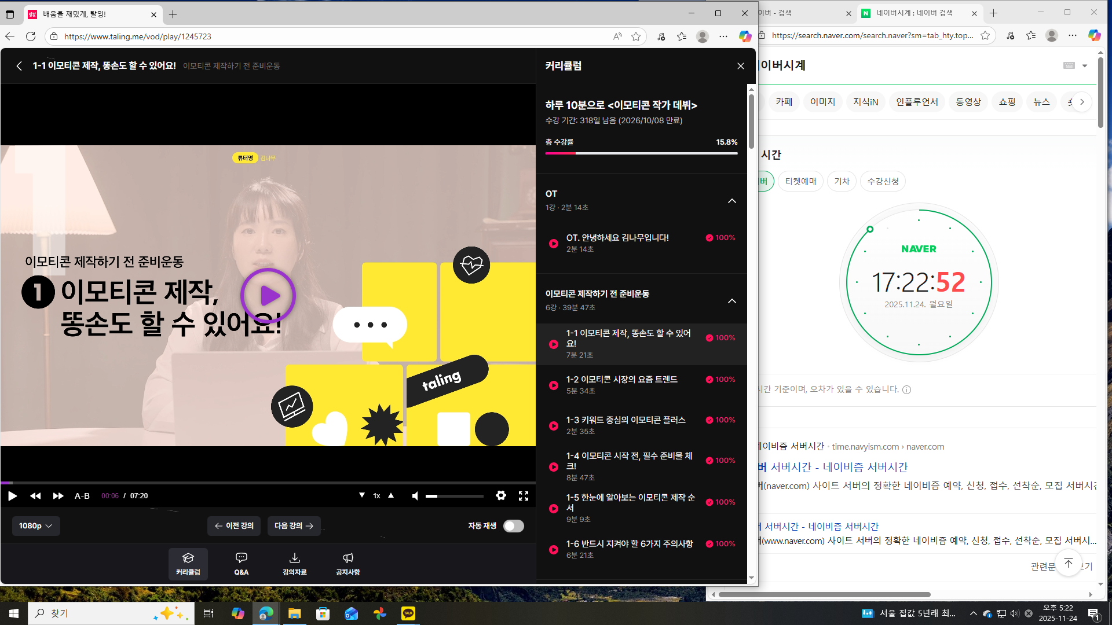Collapse the OT curriculum section

click(732, 201)
